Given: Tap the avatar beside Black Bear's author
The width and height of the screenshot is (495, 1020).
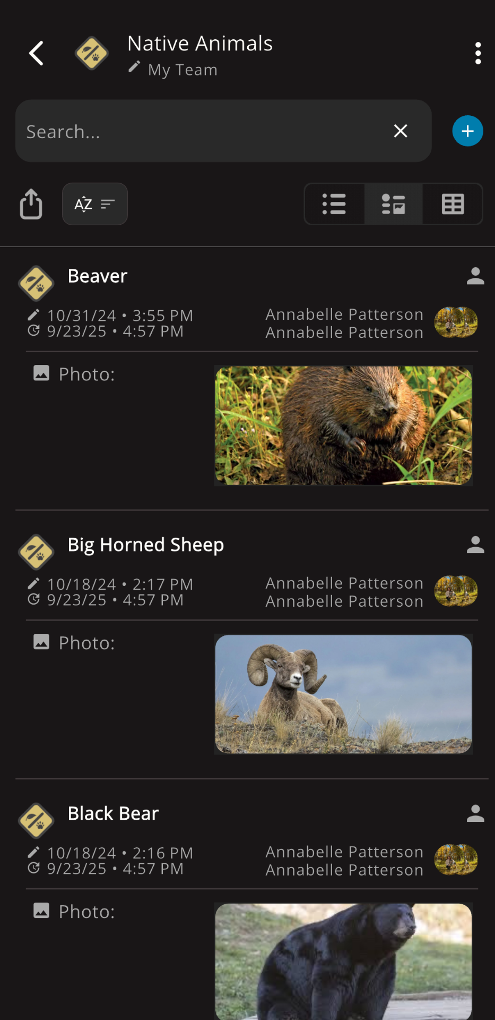Looking at the screenshot, I should click(x=456, y=860).
